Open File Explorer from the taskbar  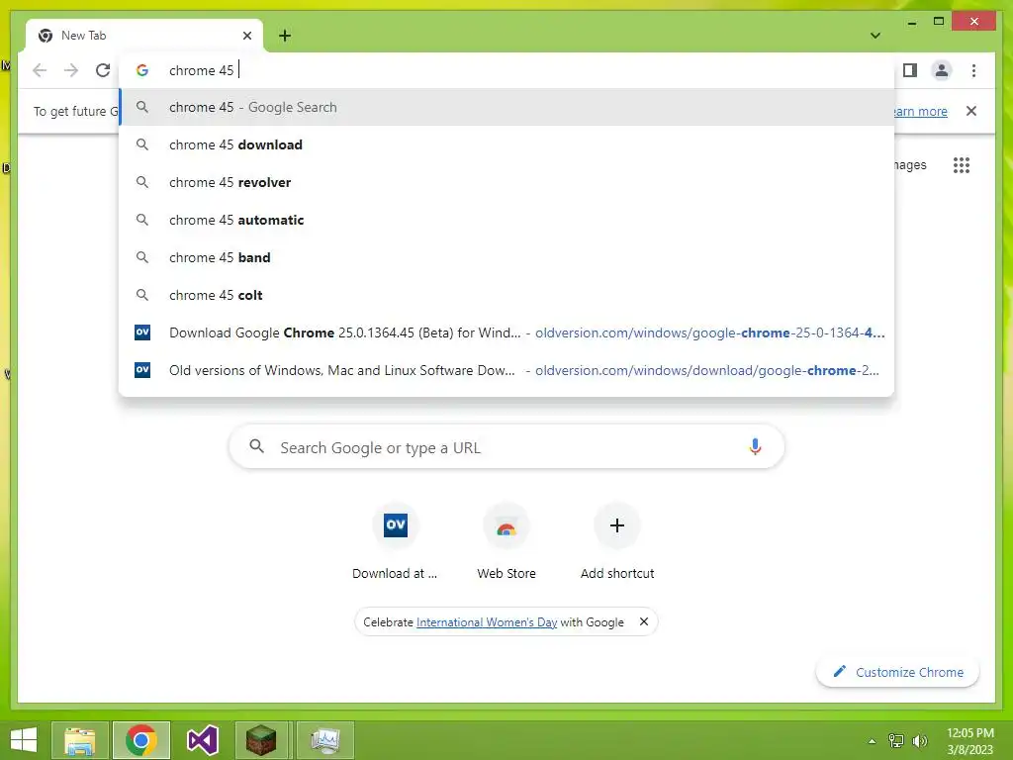point(79,740)
